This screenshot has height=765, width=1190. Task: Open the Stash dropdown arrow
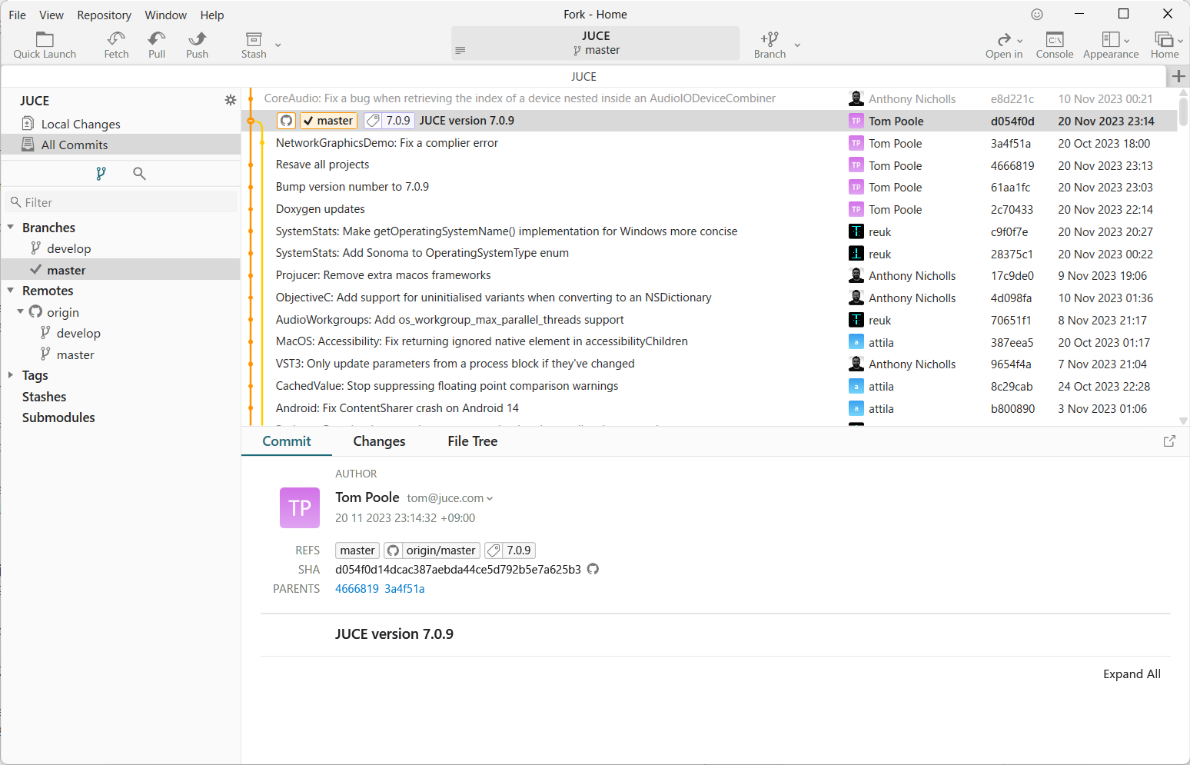pos(278,45)
